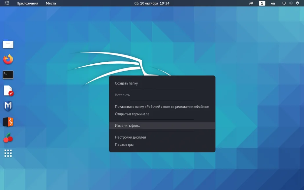Click the screen recorder camera icon in top bar
This screenshot has height=190, width=304.
pyautogui.click(x=251, y=3)
